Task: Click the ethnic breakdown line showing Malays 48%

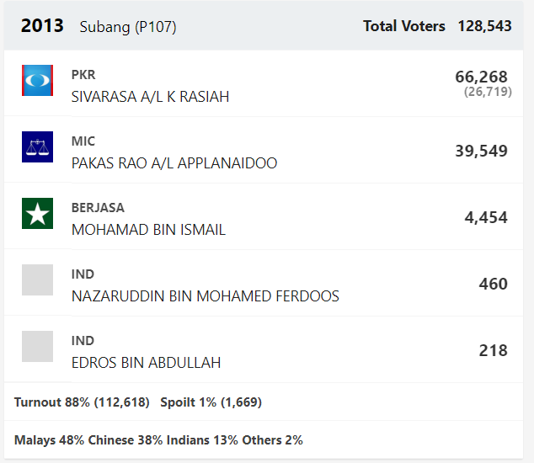Action: [158, 439]
